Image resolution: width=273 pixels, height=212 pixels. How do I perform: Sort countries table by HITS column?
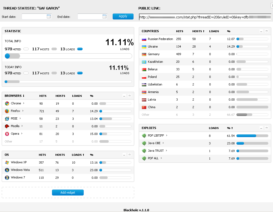pyautogui.click(x=180, y=31)
